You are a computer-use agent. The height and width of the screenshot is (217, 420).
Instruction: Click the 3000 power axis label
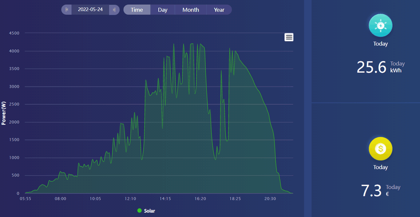pos(14,86)
